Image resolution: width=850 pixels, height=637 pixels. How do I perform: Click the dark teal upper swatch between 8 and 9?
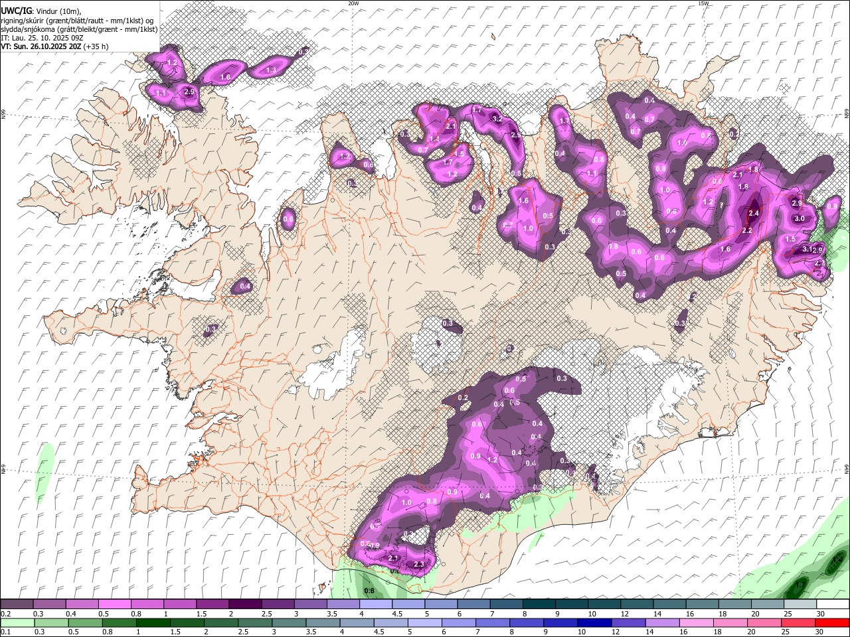tap(539, 604)
